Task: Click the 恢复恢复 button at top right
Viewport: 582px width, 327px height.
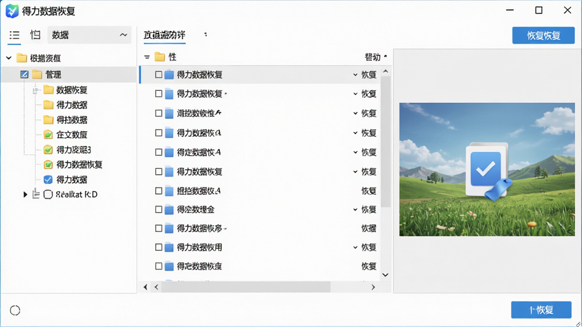Action: [x=543, y=36]
